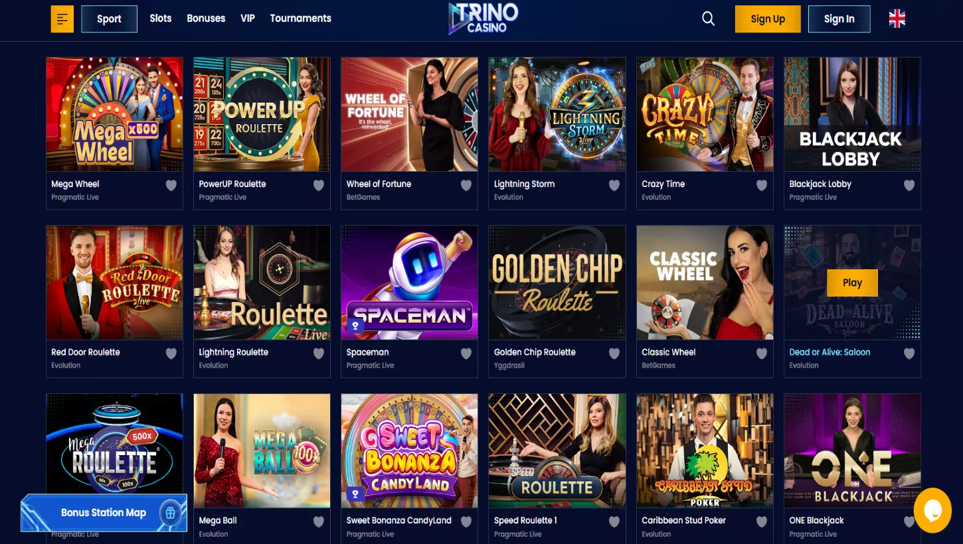Screen dimensions: 963x544
Task: Open the Bonus Station Map banner
Action: 104,513
